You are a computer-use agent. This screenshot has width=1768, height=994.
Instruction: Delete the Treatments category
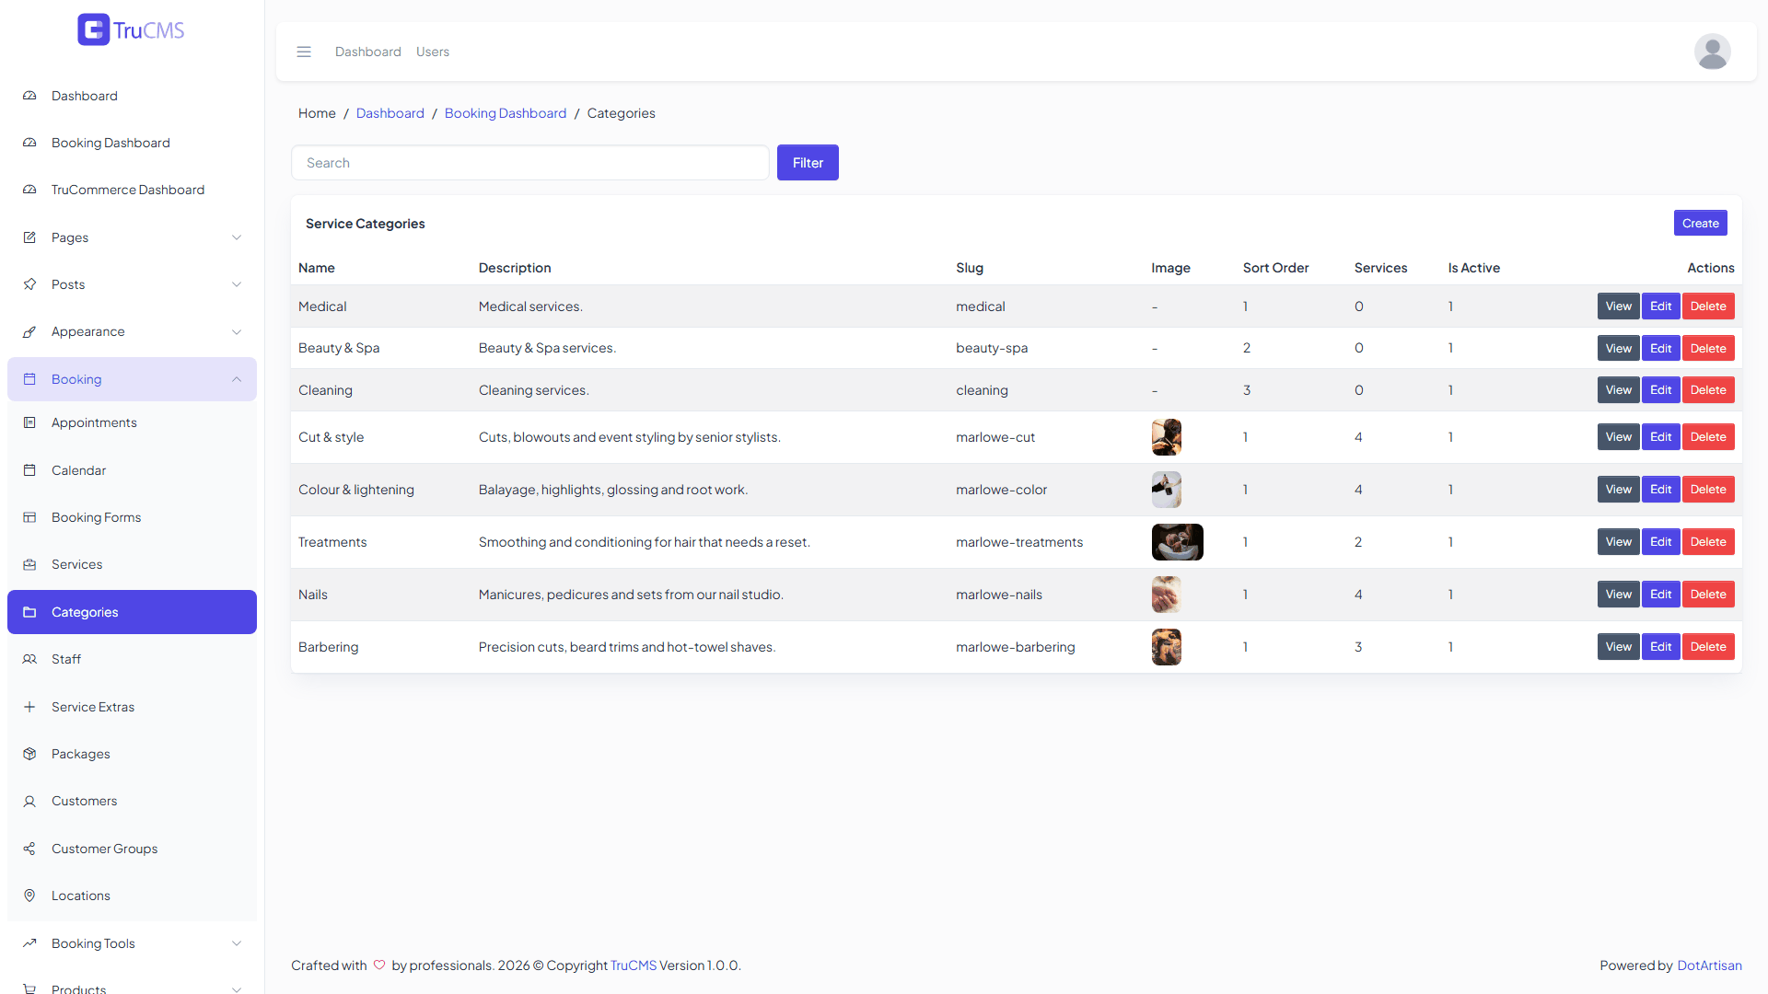pos(1708,542)
